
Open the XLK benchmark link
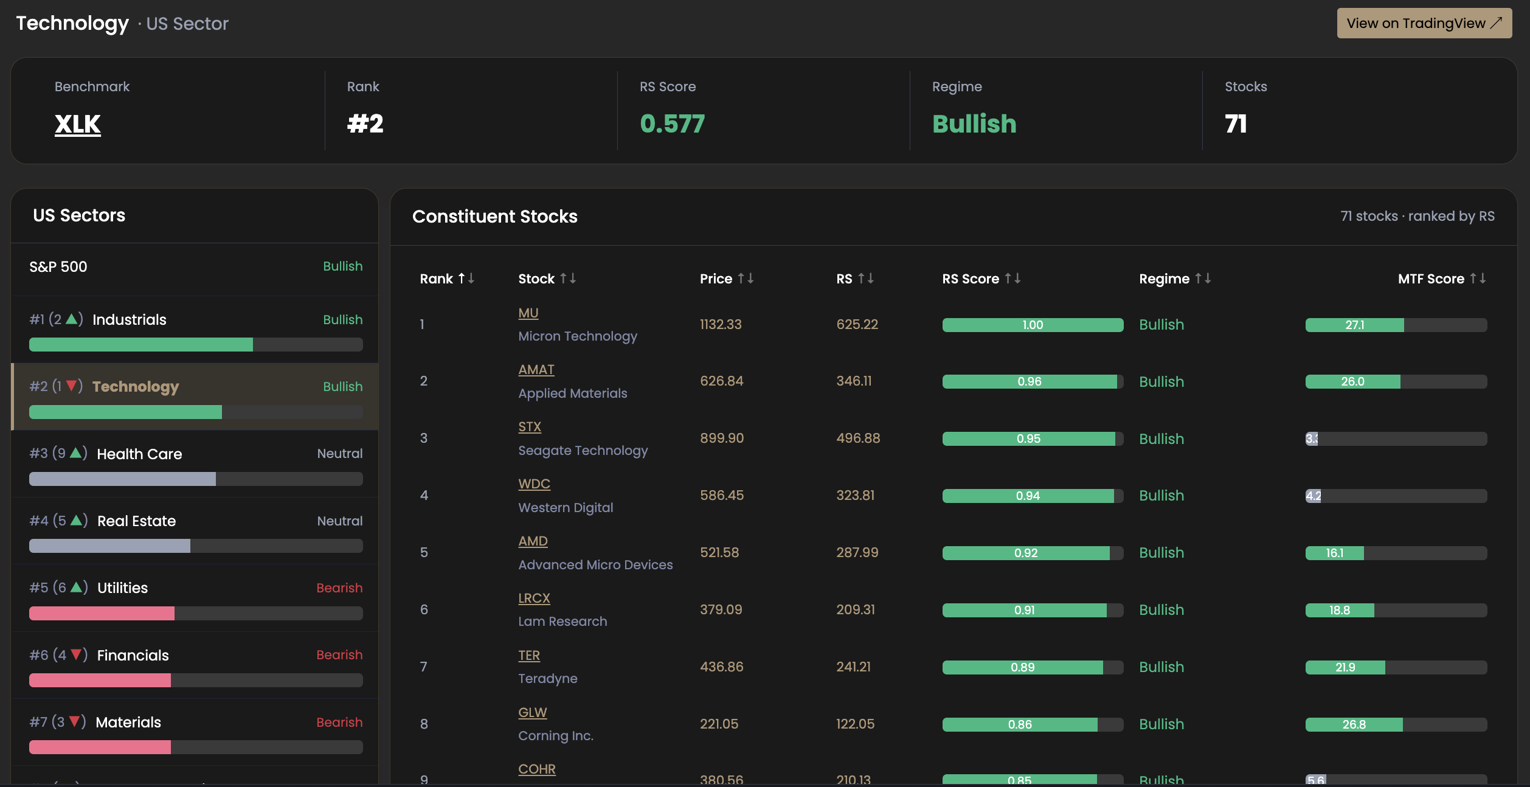click(x=78, y=124)
